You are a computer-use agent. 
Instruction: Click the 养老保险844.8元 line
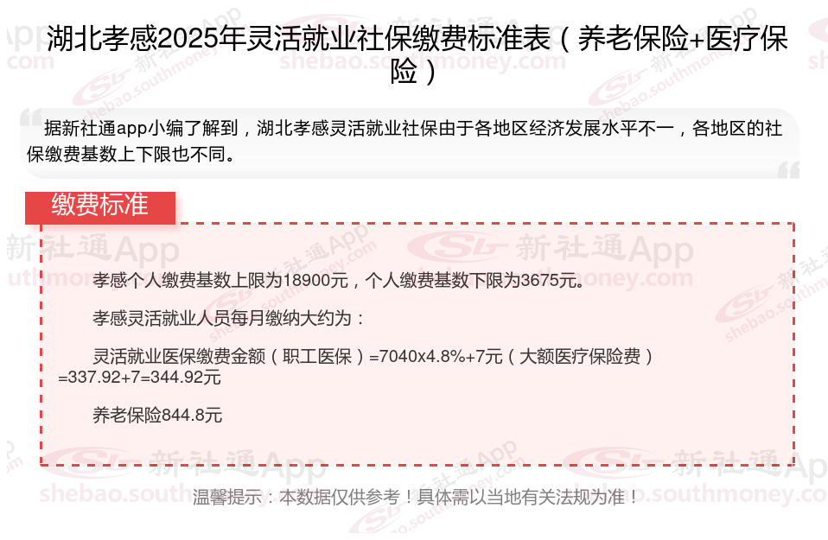click(x=157, y=416)
